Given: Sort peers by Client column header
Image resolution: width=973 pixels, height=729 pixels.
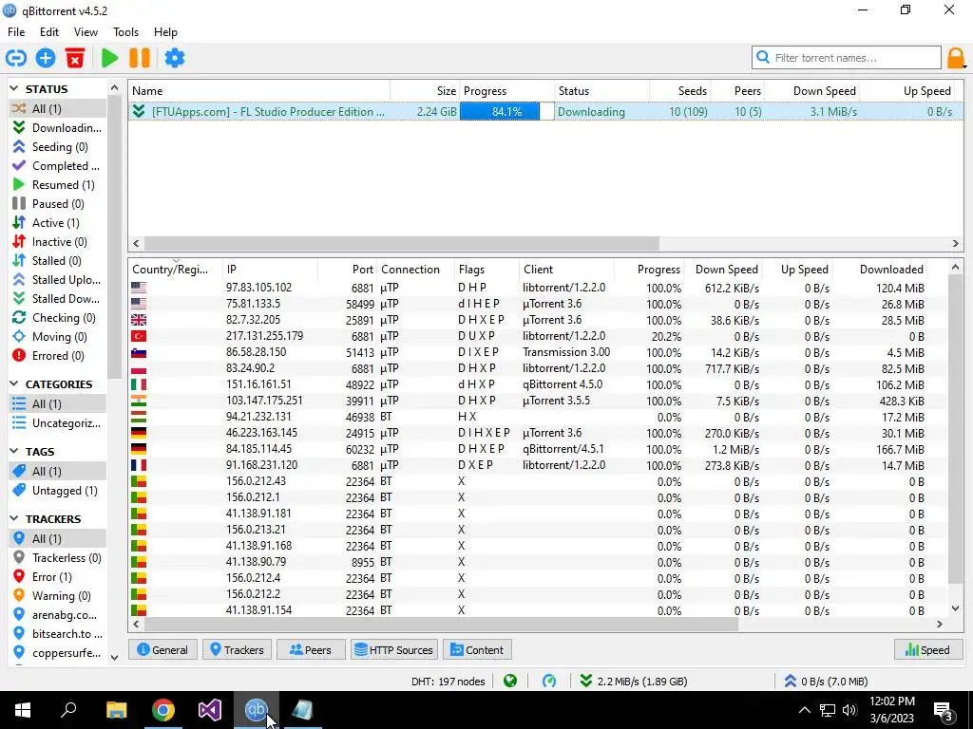Looking at the screenshot, I should coord(566,270).
